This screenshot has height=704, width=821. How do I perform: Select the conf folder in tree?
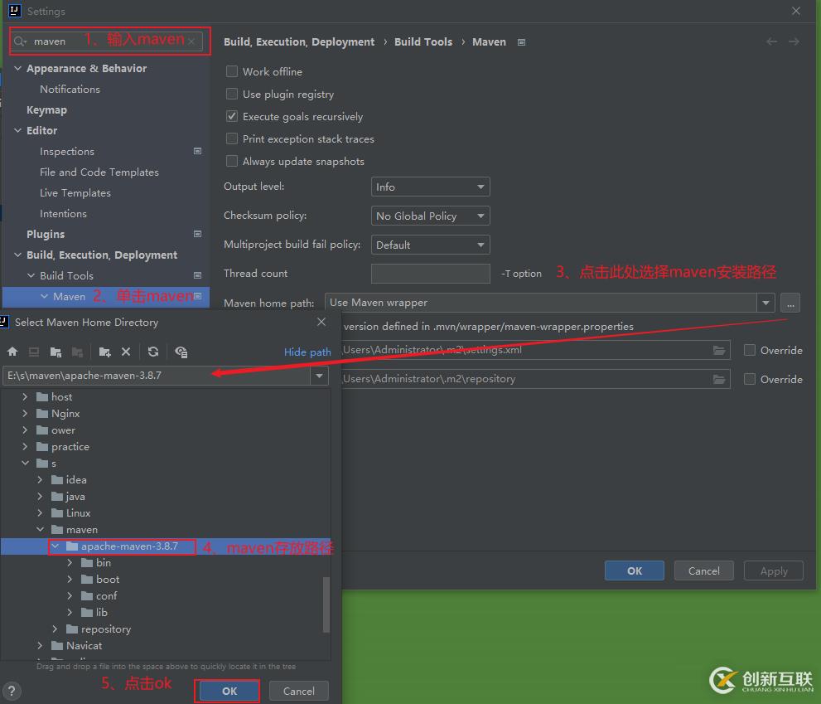[106, 596]
